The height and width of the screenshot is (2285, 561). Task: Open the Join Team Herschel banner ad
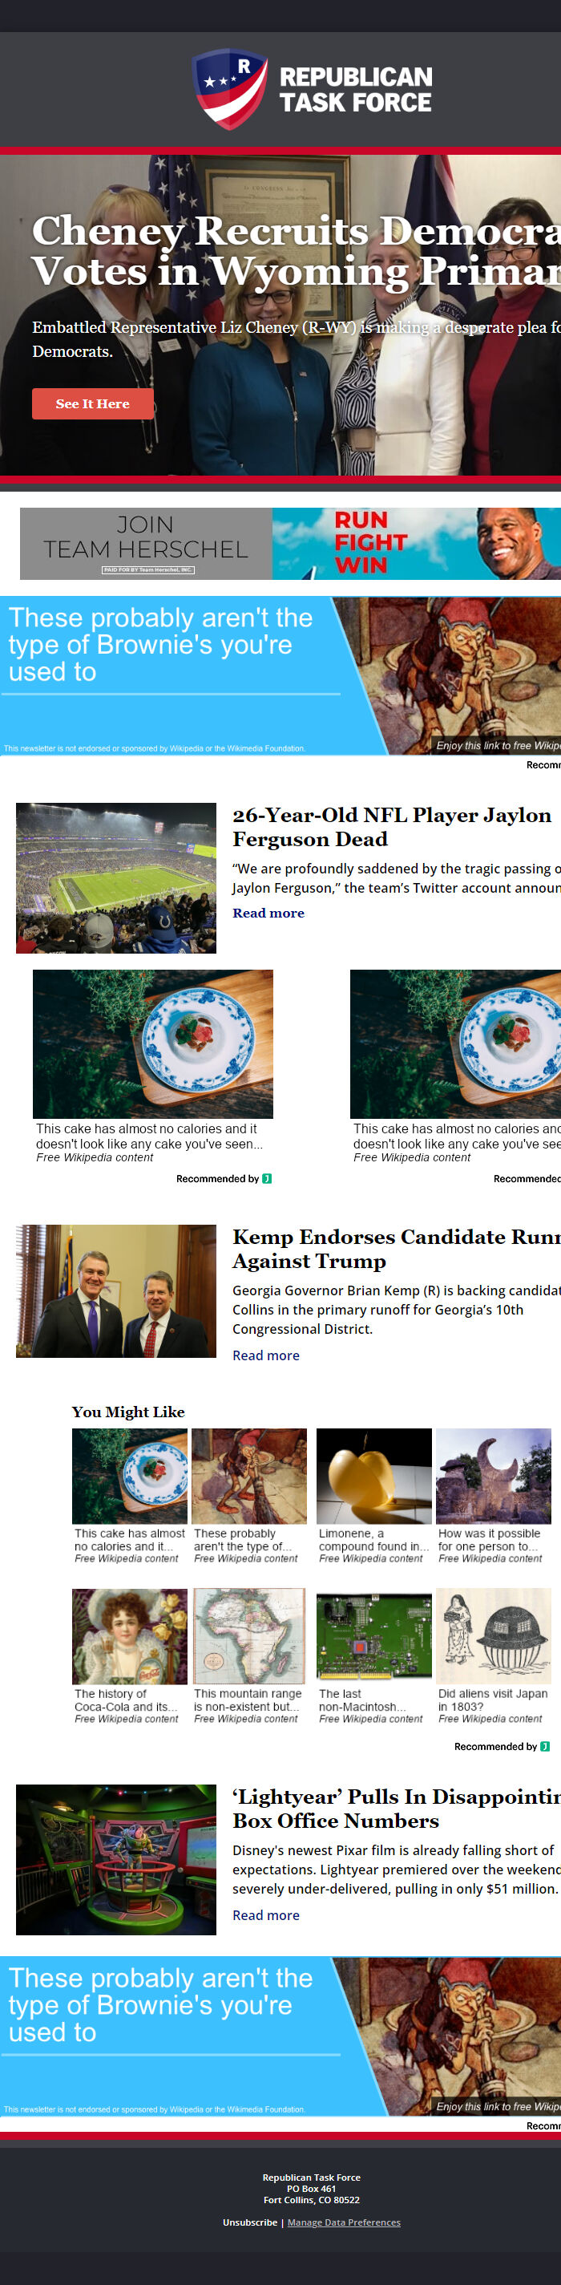pos(290,543)
